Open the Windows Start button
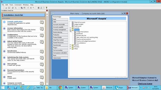Viewport: 161px width, 90px height. click(3, 88)
